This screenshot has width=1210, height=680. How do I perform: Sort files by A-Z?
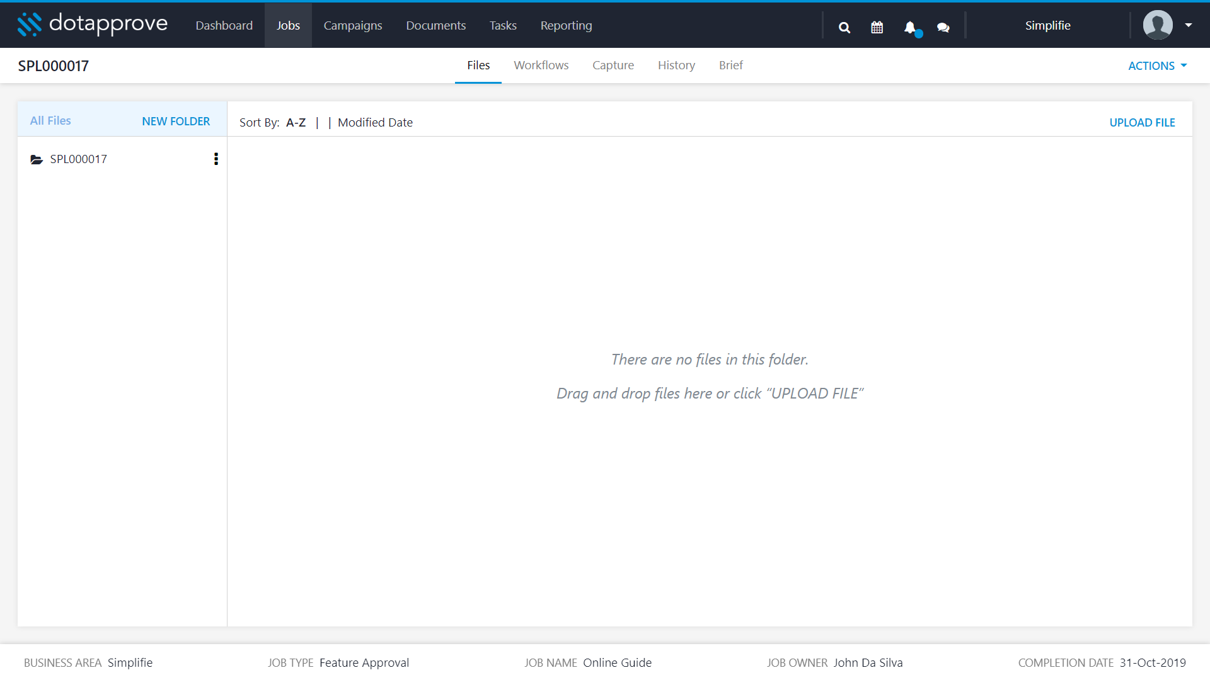point(296,122)
